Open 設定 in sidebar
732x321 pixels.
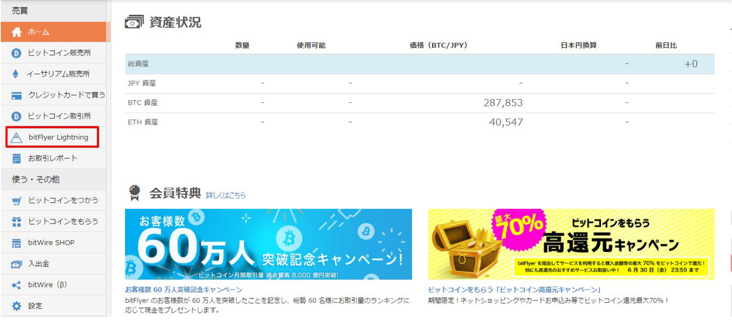pos(54,306)
